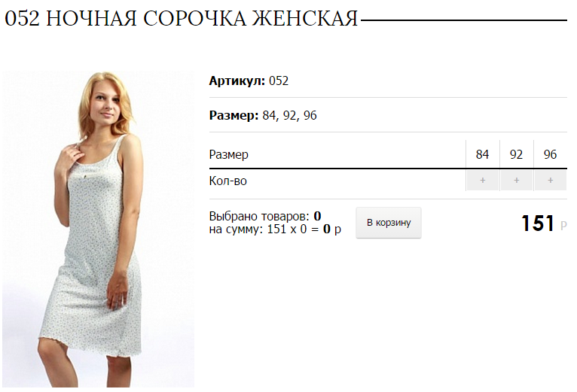Increase quantity for size 92
The width and height of the screenshot is (577, 392).
click(516, 180)
